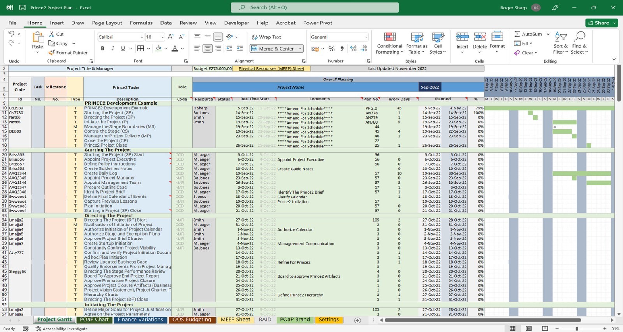
Task: Open the Font name dropdown
Action: 142,37
